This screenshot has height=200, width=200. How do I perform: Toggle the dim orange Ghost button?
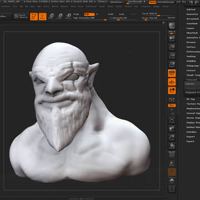click(x=172, y=172)
